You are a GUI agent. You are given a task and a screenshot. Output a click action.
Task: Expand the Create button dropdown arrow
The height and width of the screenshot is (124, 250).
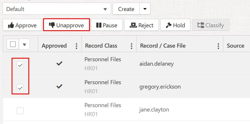coord(145,9)
